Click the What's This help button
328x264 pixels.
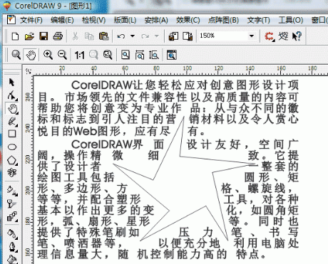tap(297, 36)
